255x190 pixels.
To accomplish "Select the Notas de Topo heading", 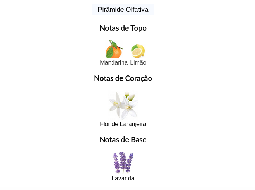I will (123, 28).
